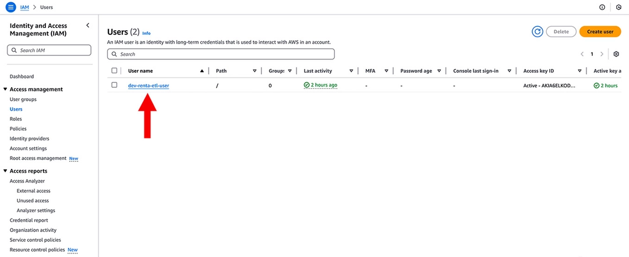Open User groups in sidebar
This screenshot has height=257, width=629.
[23, 99]
